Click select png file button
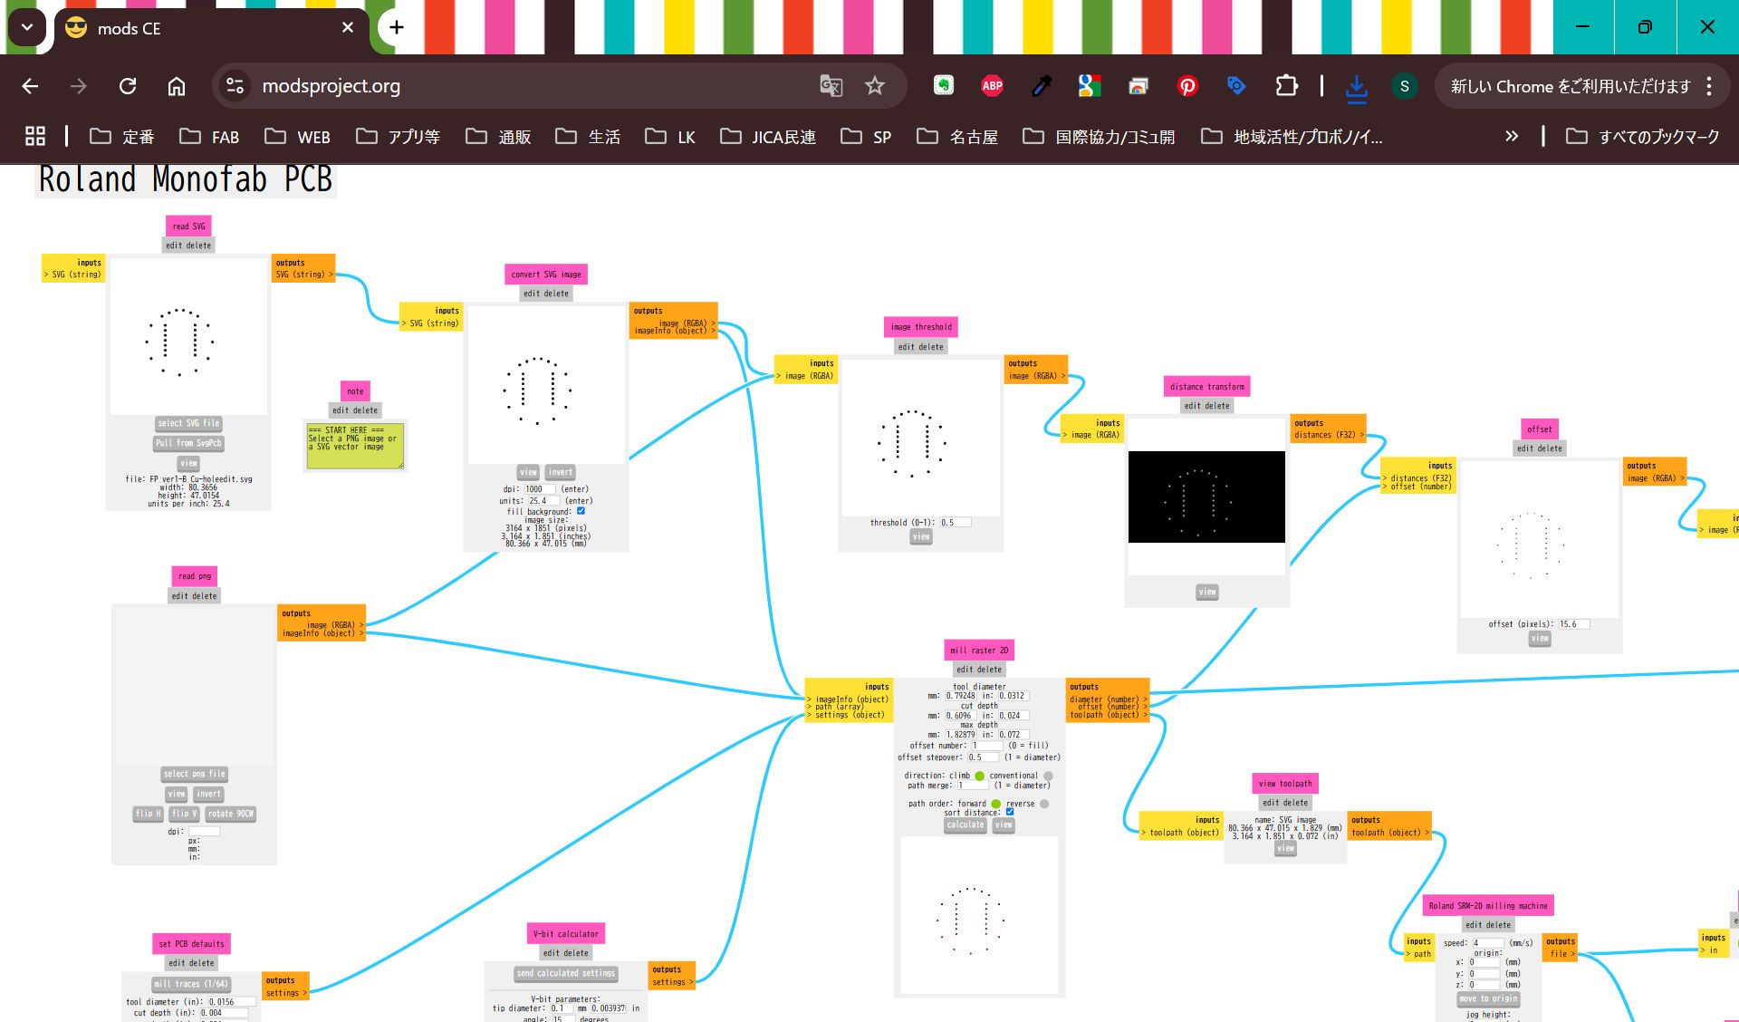Viewport: 1739px width, 1022px height. tap(195, 774)
